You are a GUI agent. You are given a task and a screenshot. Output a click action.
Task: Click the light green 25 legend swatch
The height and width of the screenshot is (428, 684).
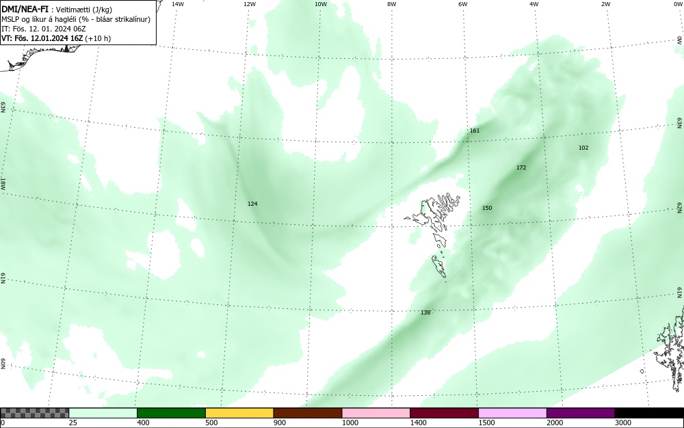103,413
